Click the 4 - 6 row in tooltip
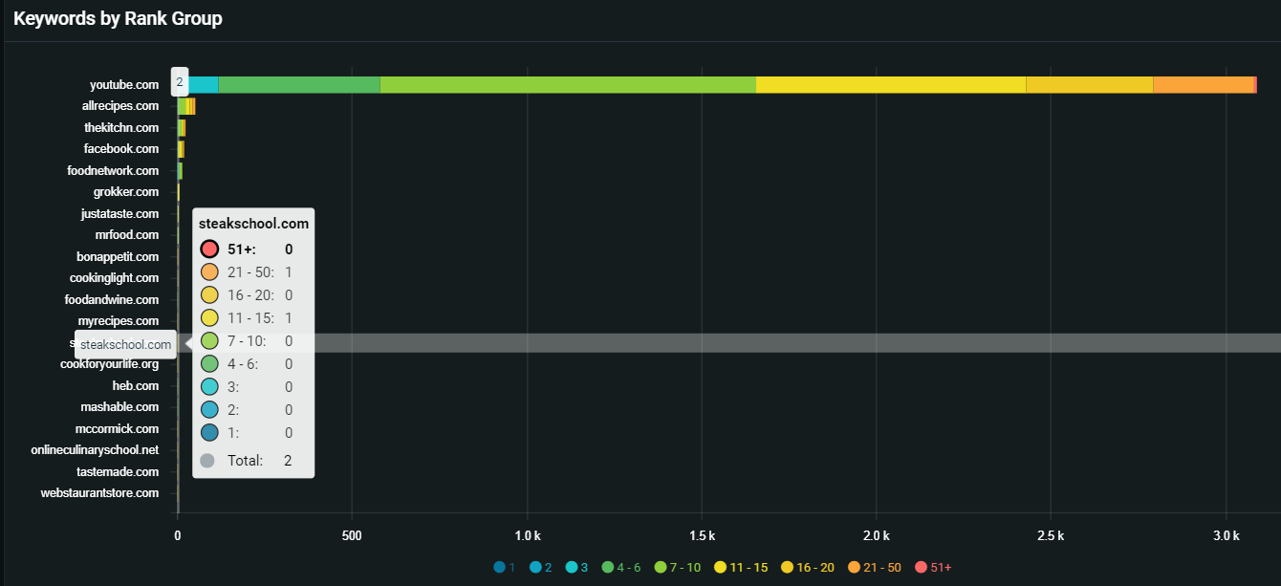 pos(246,364)
